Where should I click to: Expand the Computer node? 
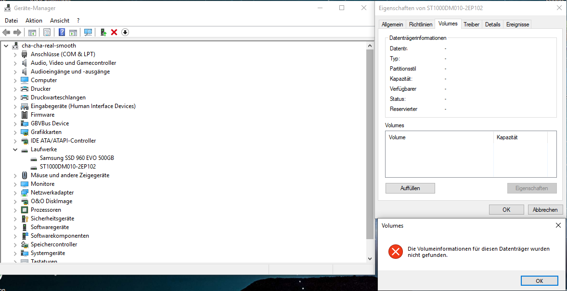click(15, 80)
